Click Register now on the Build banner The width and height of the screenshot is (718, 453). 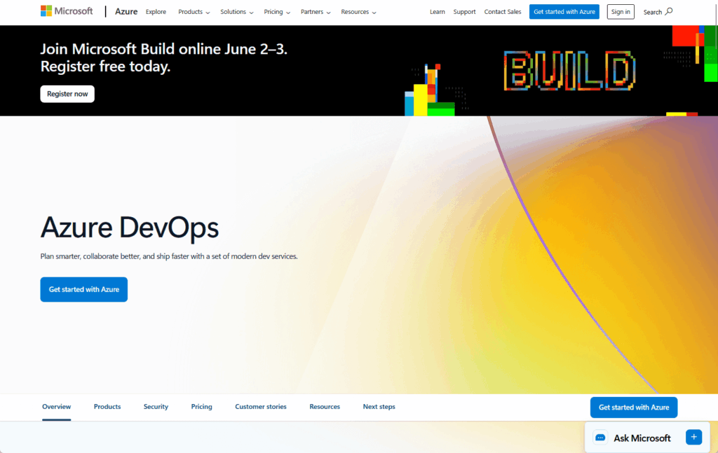click(67, 94)
